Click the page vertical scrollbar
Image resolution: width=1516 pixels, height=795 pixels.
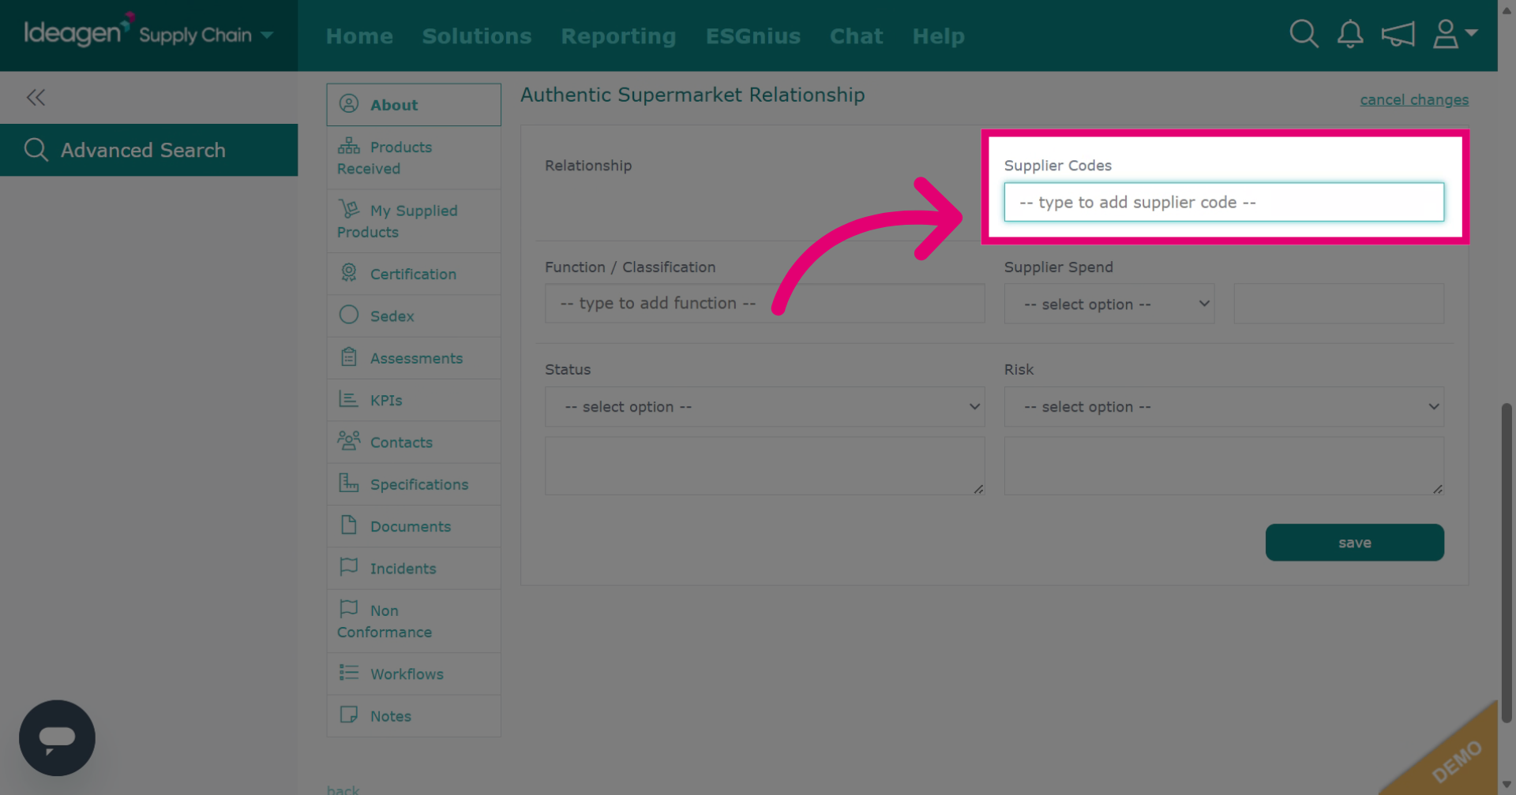point(1507,563)
